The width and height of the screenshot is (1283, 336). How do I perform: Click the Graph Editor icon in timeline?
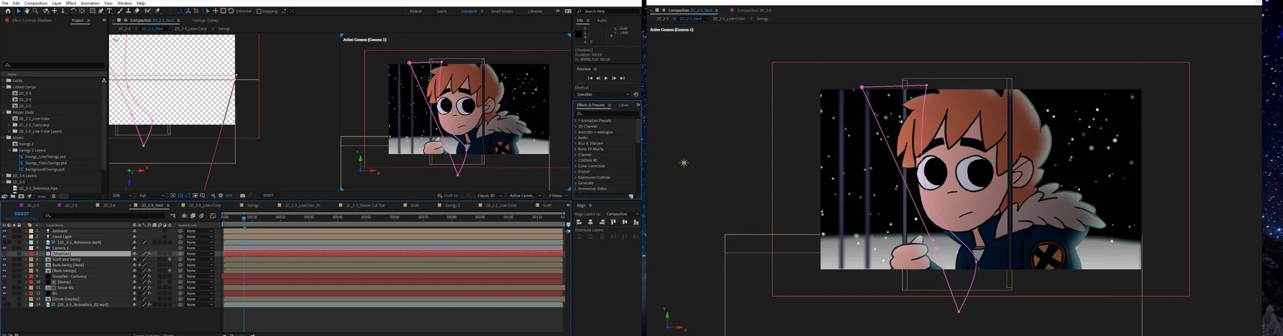[x=213, y=216]
